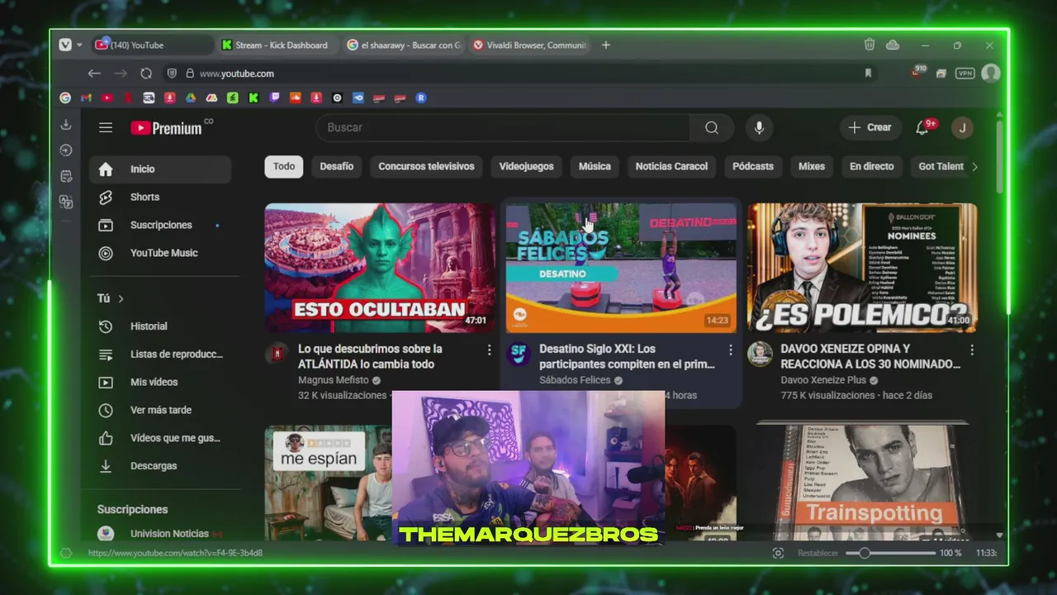This screenshot has width=1057, height=595.
Task: Select the Todo filter chip
Action: 284,166
